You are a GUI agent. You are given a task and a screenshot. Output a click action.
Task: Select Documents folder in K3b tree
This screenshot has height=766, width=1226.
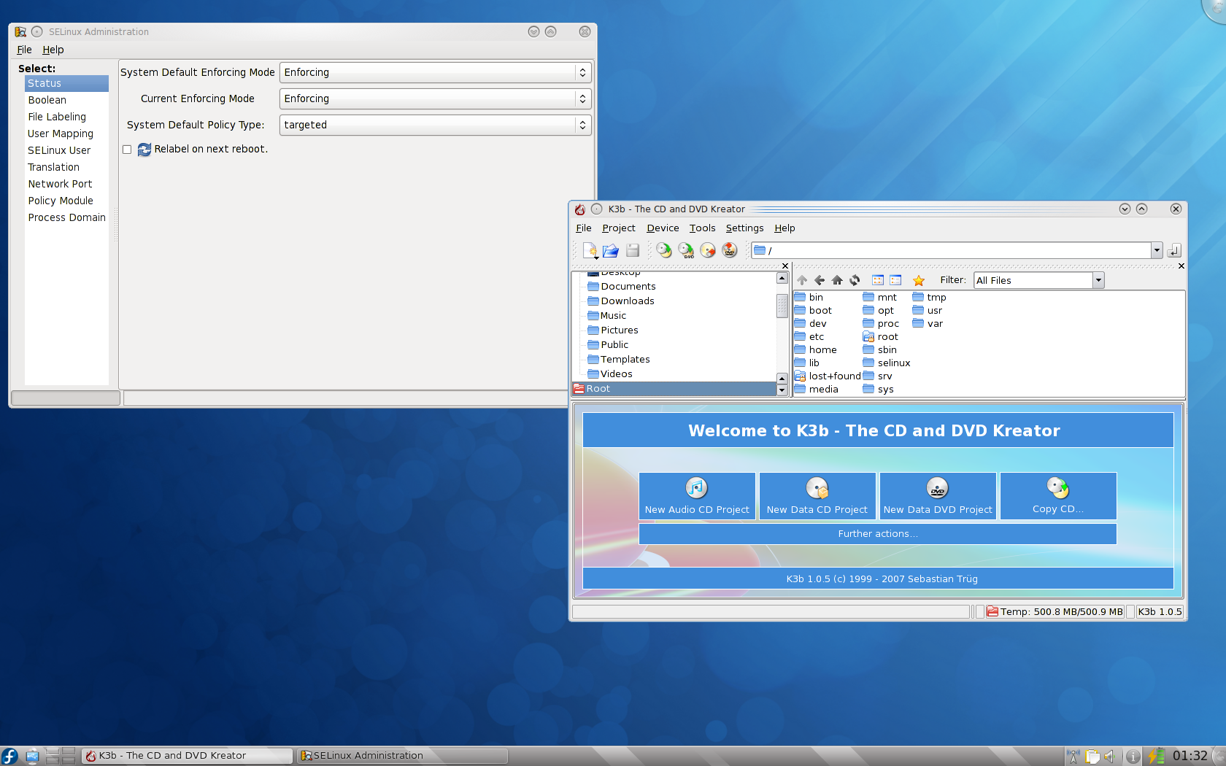(x=622, y=287)
